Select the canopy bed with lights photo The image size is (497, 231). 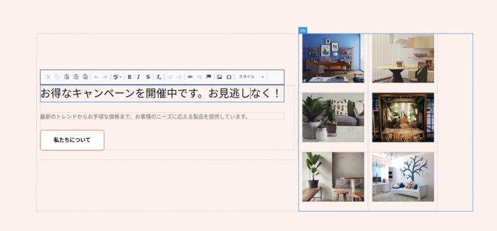tap(403, 117)
